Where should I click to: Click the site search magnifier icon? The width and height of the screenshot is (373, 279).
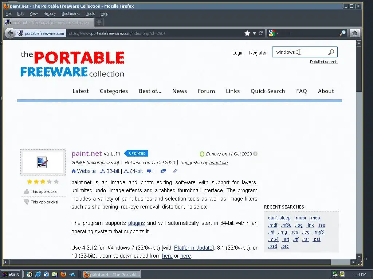coord(331,52)
